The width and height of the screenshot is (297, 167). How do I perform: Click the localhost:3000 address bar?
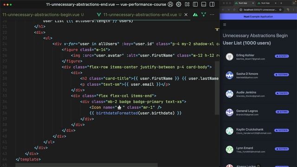point(260,10)
